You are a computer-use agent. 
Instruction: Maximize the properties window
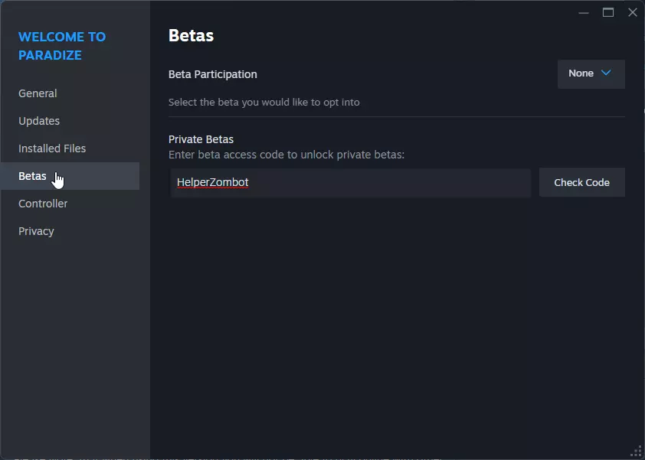(x=608, y=12)
